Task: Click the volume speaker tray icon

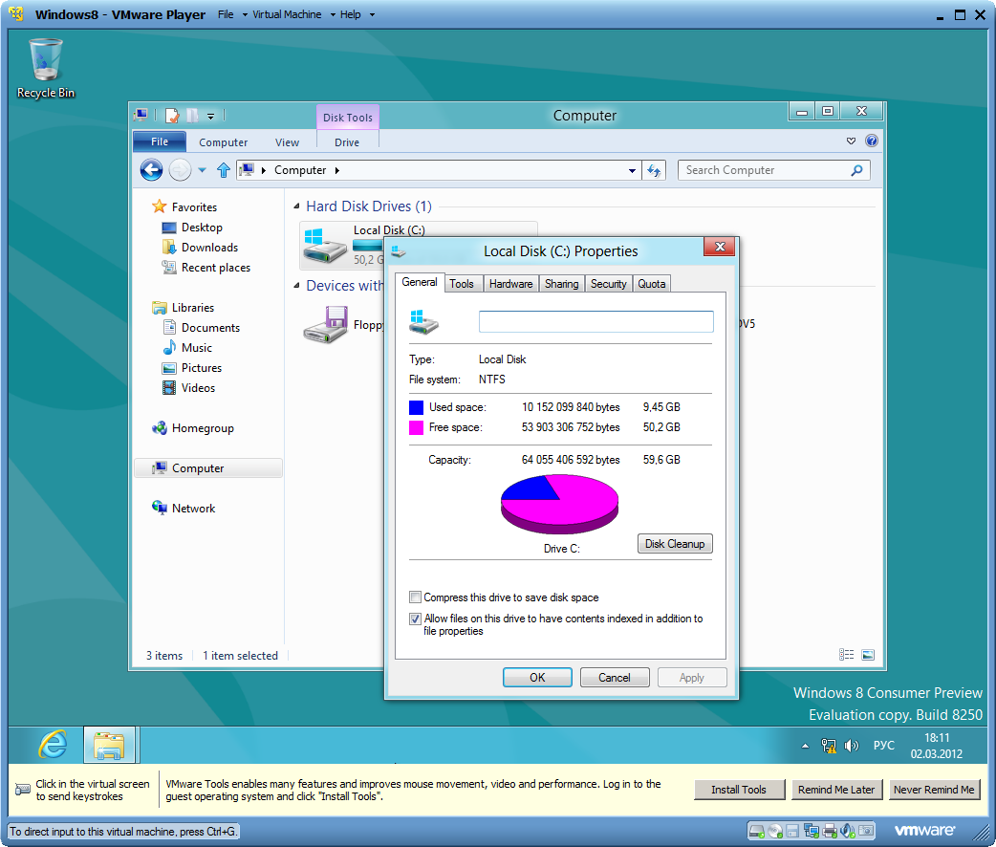Action: click(851, 746)
